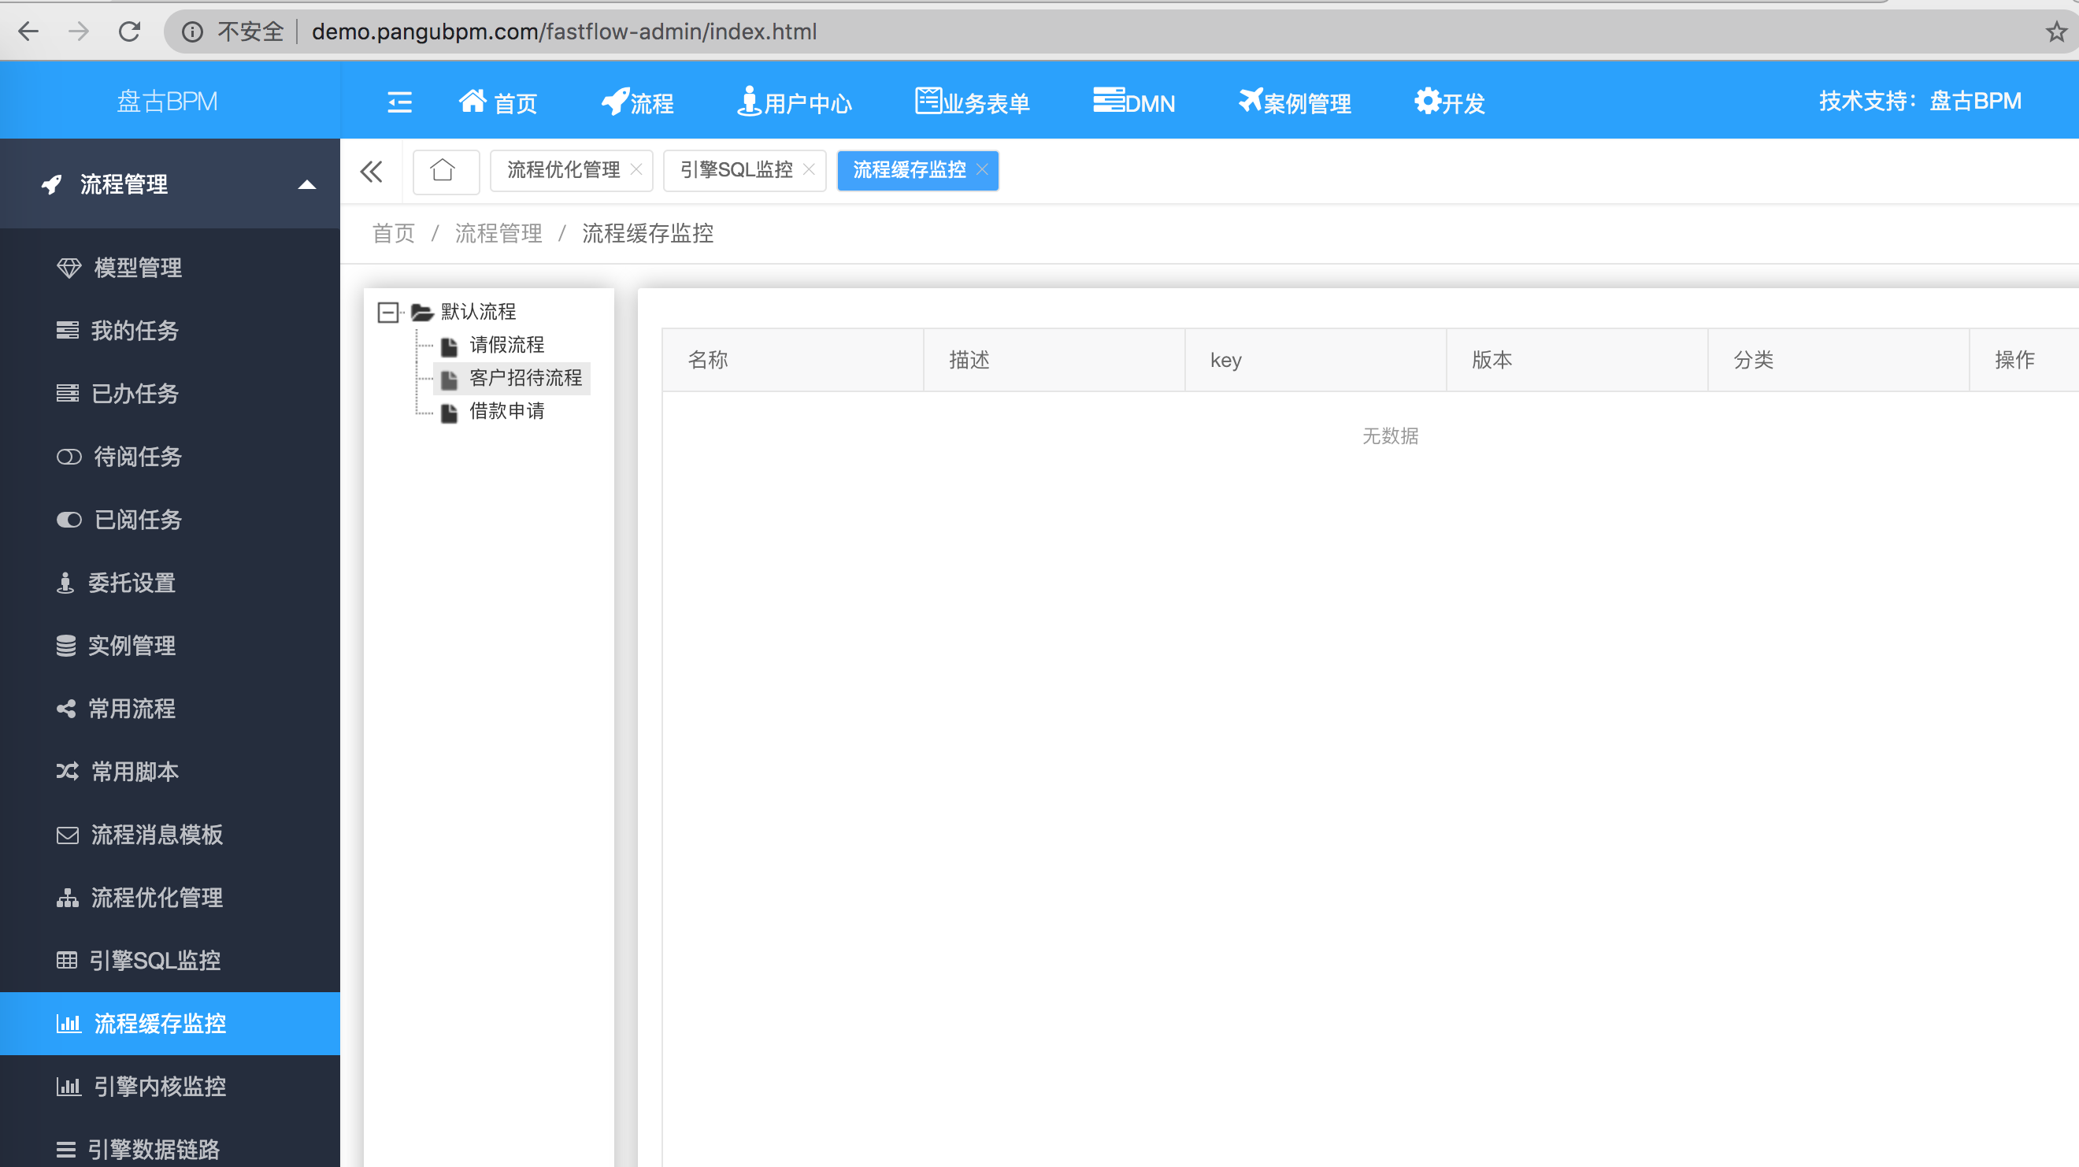Click the 流程管理 breadcrumb link
The height and width of the screenshot is (1167, 2079).
point(498,234)
